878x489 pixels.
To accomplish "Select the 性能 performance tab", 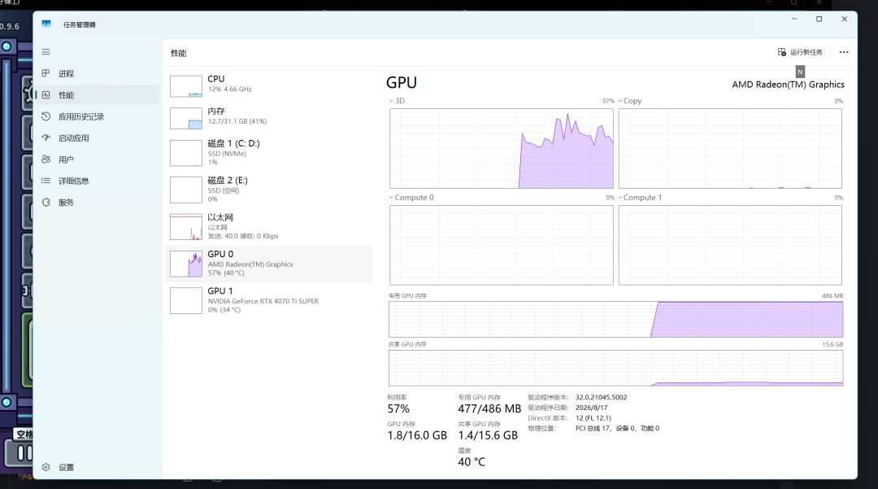I will click(98, 94).
